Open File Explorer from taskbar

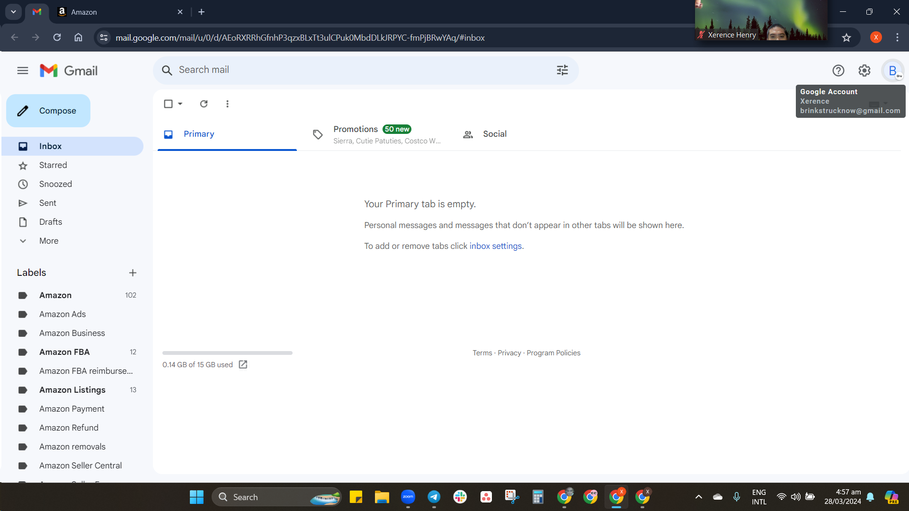tap(382, 497)
